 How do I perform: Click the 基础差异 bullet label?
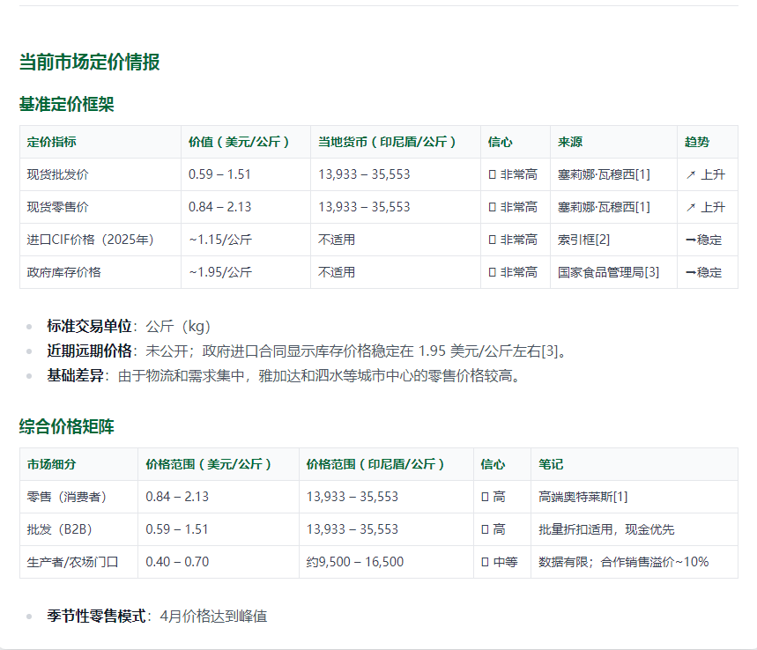(75, 375)
